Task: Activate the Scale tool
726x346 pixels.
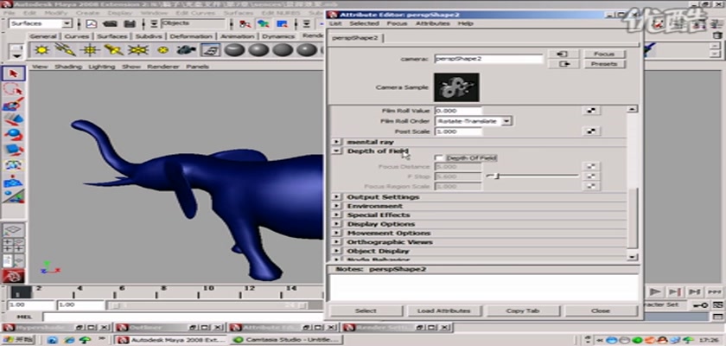Action: pos(14,150)
